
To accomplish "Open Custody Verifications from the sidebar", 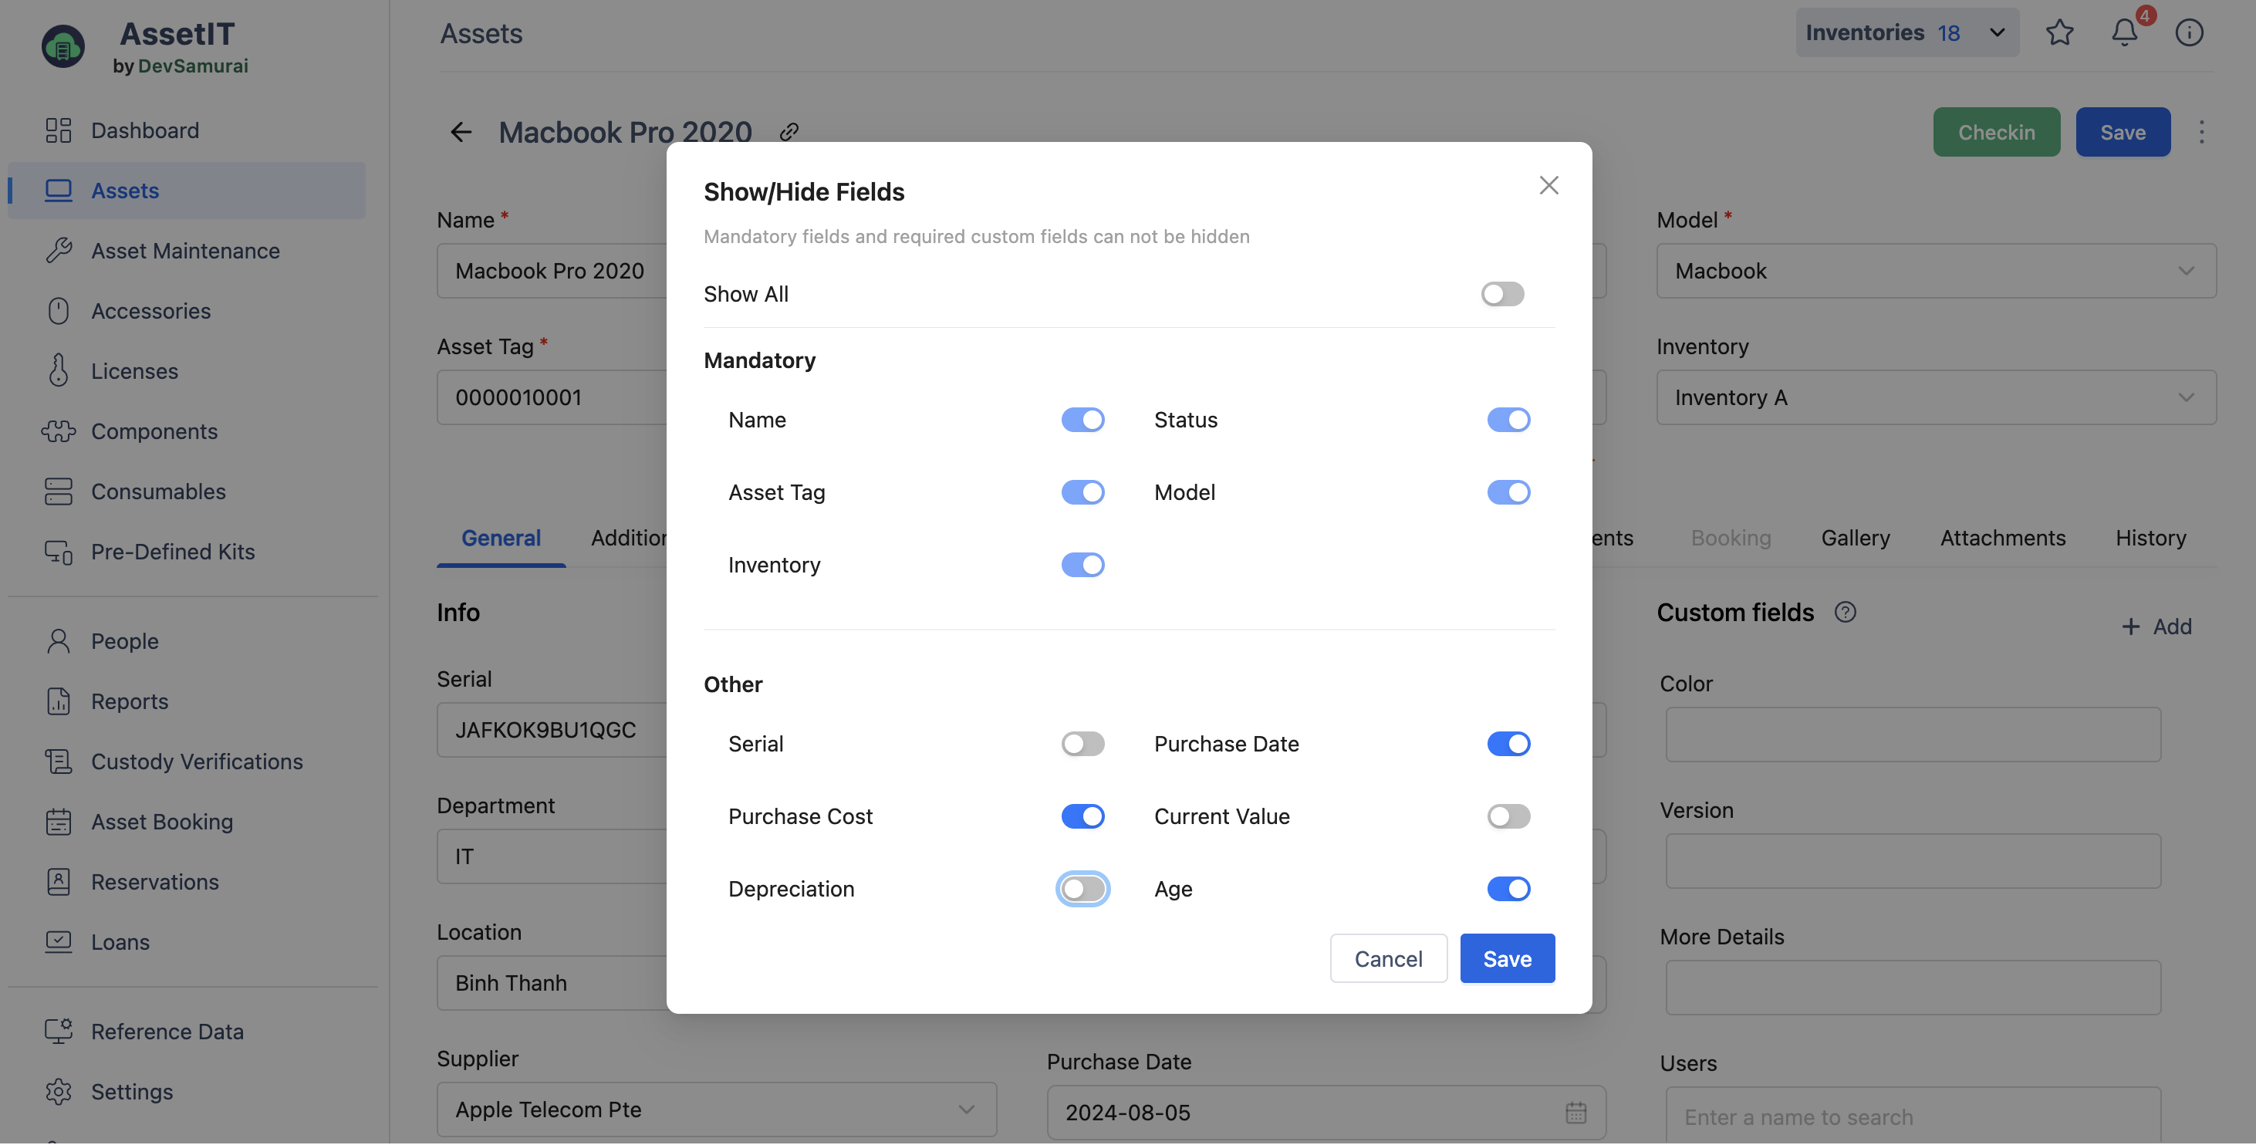I will [x=196, y=762].
